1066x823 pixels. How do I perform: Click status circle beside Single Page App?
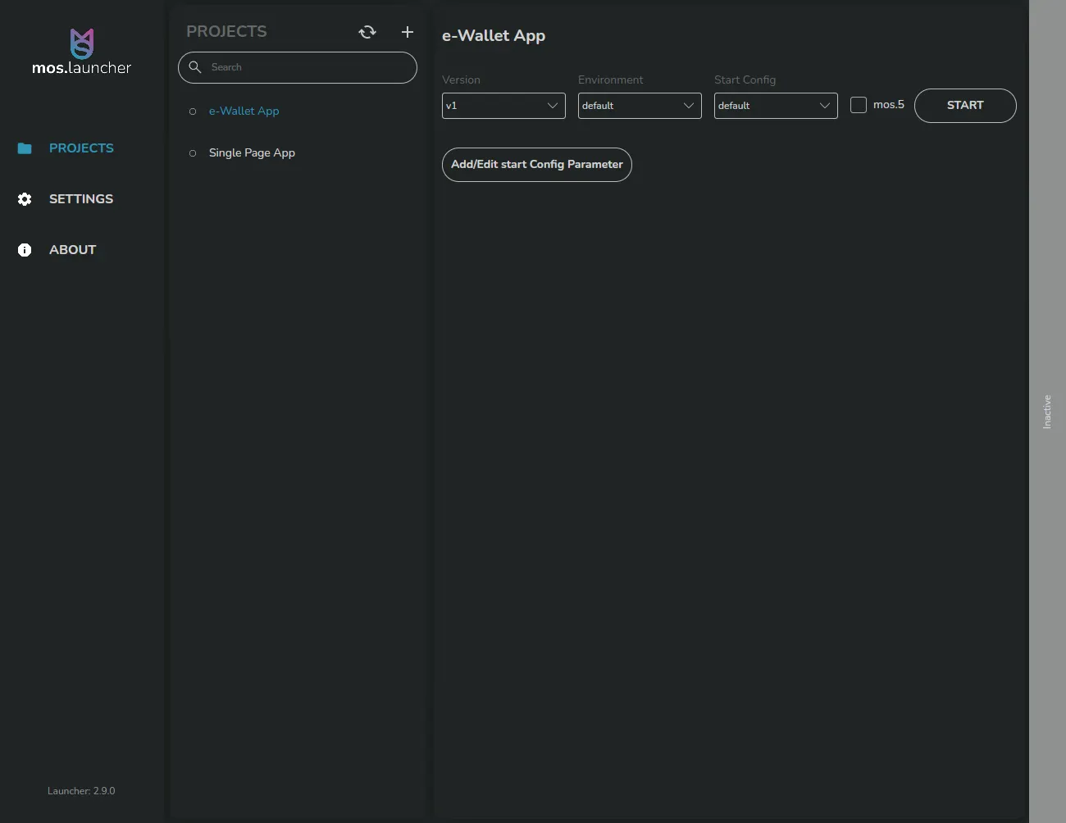[193, 153]
